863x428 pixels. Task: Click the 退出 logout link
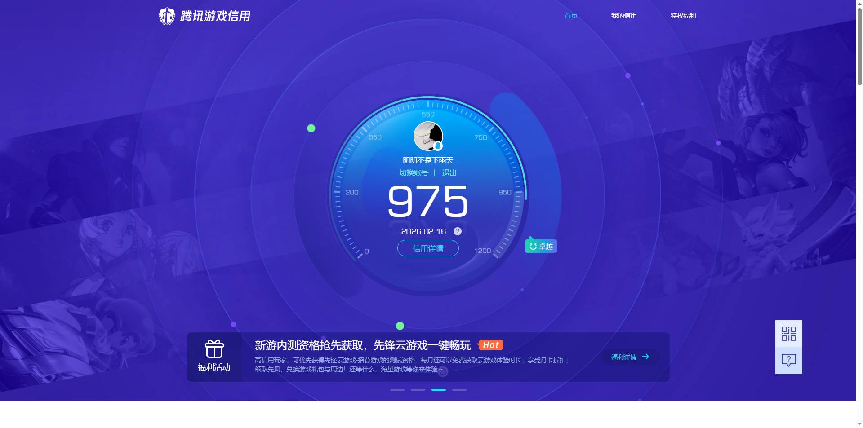[449, 172]
